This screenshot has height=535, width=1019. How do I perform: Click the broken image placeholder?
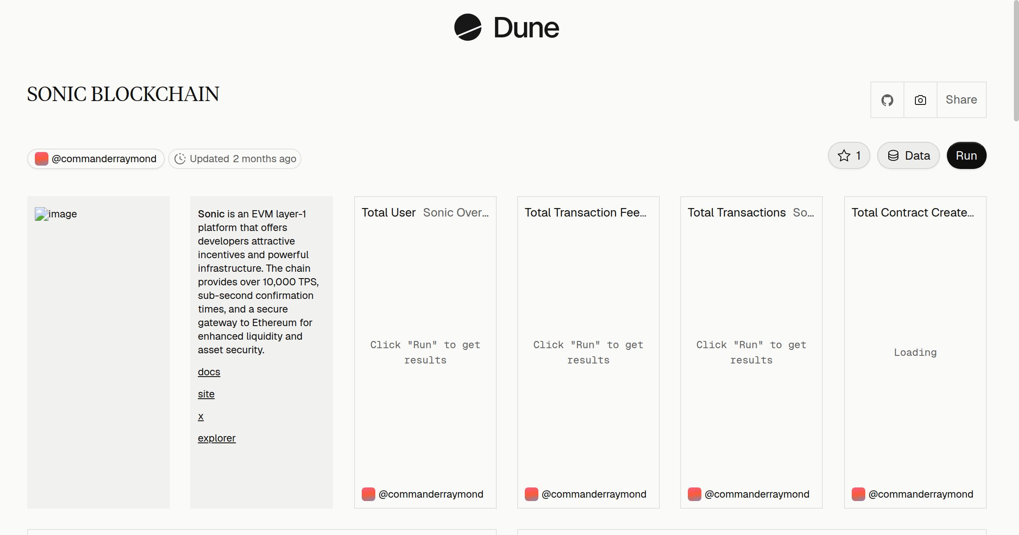click(56, 214)
